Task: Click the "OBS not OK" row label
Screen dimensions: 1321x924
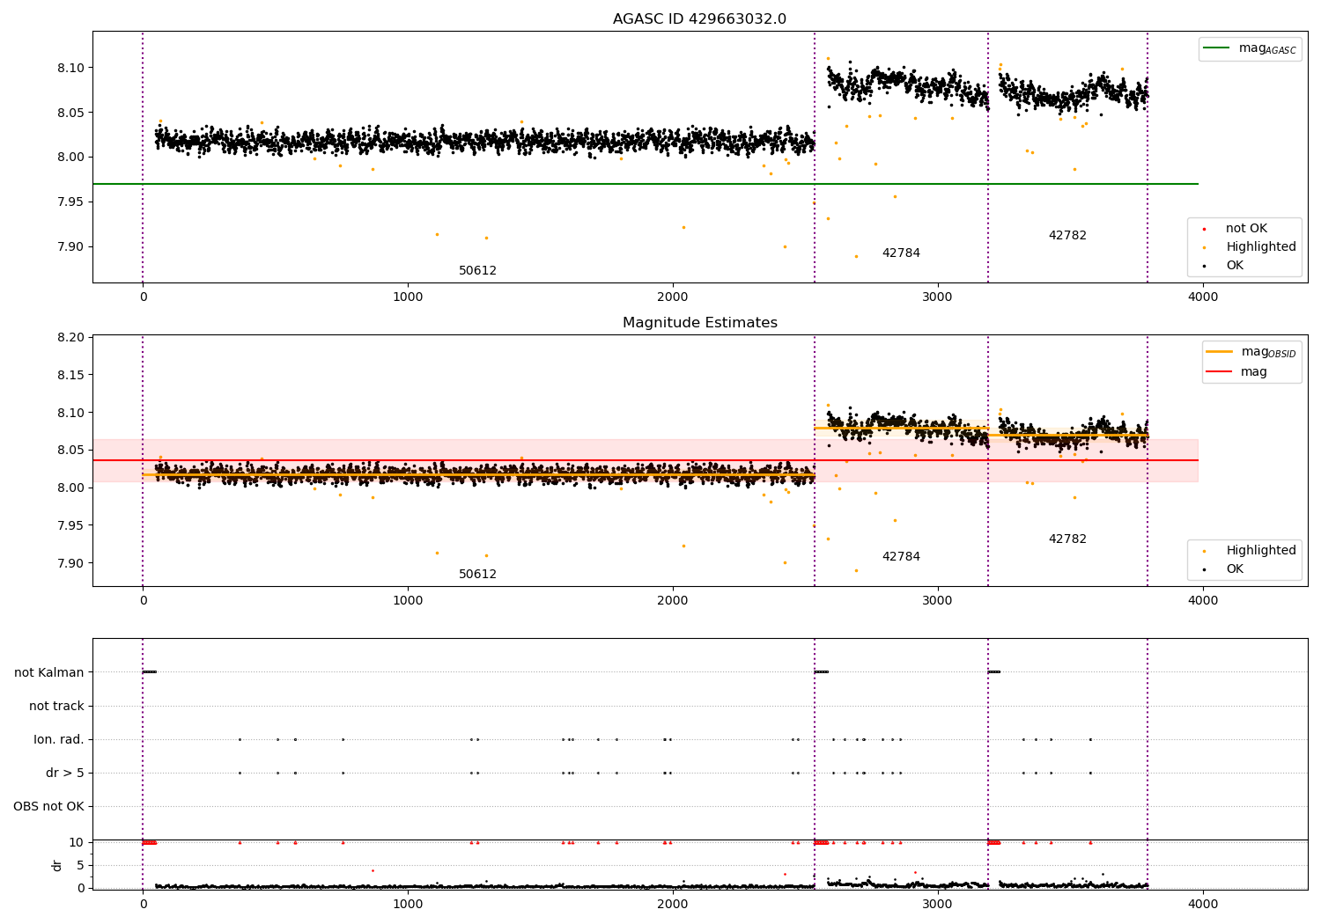Action: click(x=48, y=806)
